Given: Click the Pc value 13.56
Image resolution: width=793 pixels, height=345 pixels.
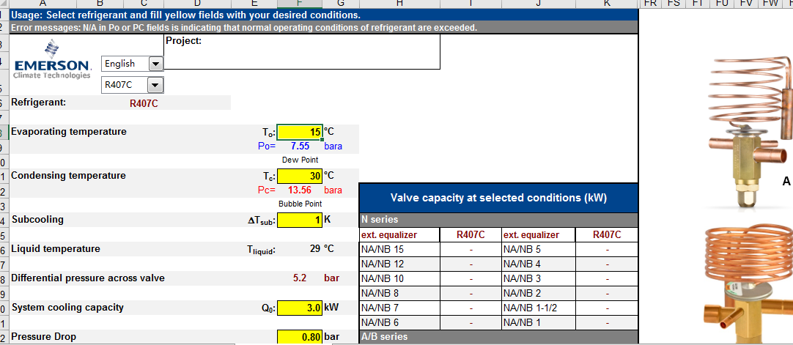Looking at the screenshot, I should click(299, 190).
